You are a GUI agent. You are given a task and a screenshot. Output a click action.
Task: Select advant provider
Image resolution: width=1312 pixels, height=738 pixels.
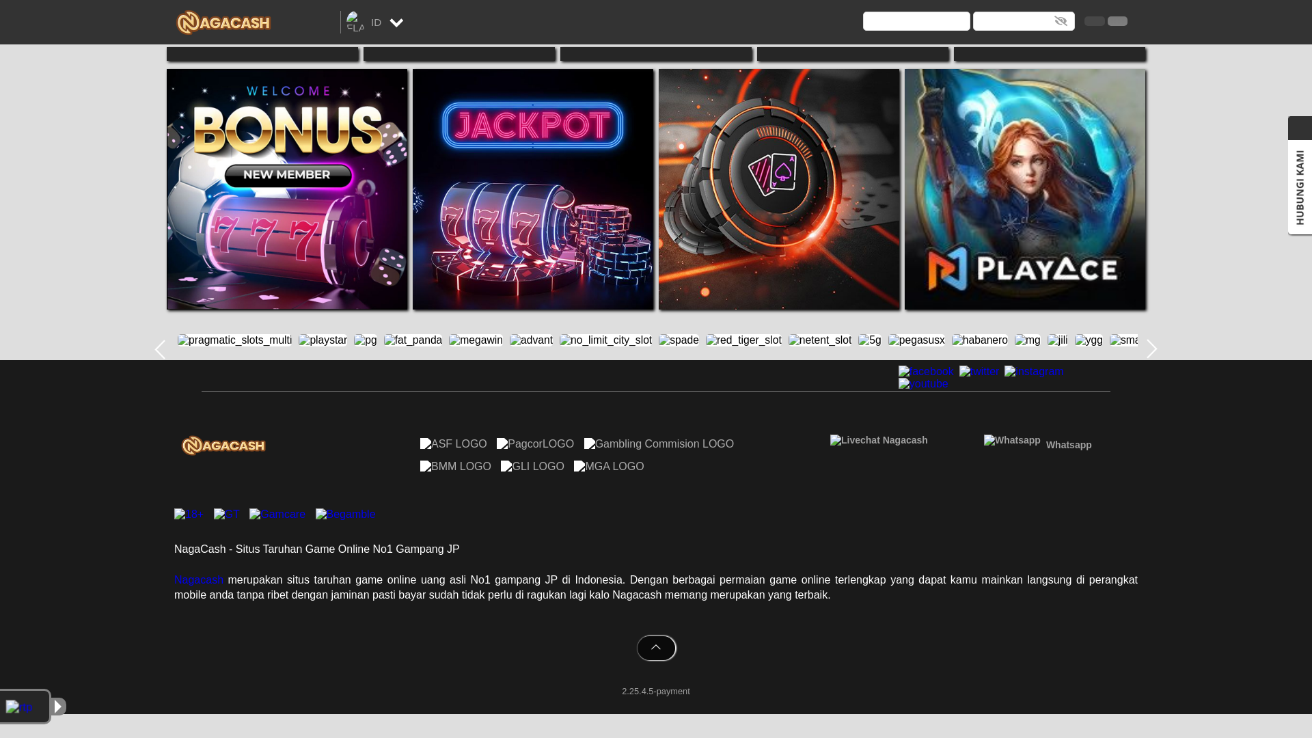tap(531, 340)
